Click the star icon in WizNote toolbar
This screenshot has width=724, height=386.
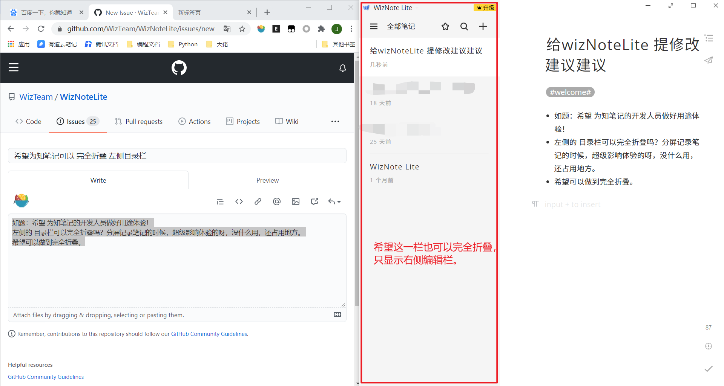445,26
